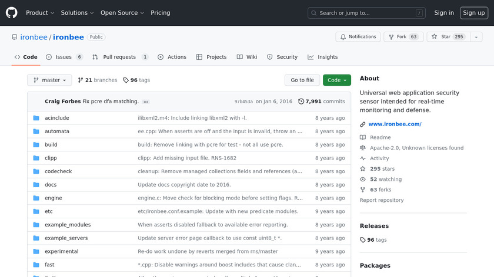Open commit hash 97b453a
This screenshot has width=494, height=277.
tap(243, 102)
